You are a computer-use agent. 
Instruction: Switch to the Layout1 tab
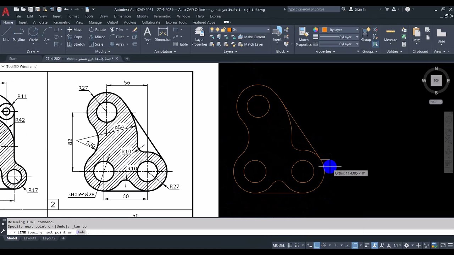pos(30,238)
